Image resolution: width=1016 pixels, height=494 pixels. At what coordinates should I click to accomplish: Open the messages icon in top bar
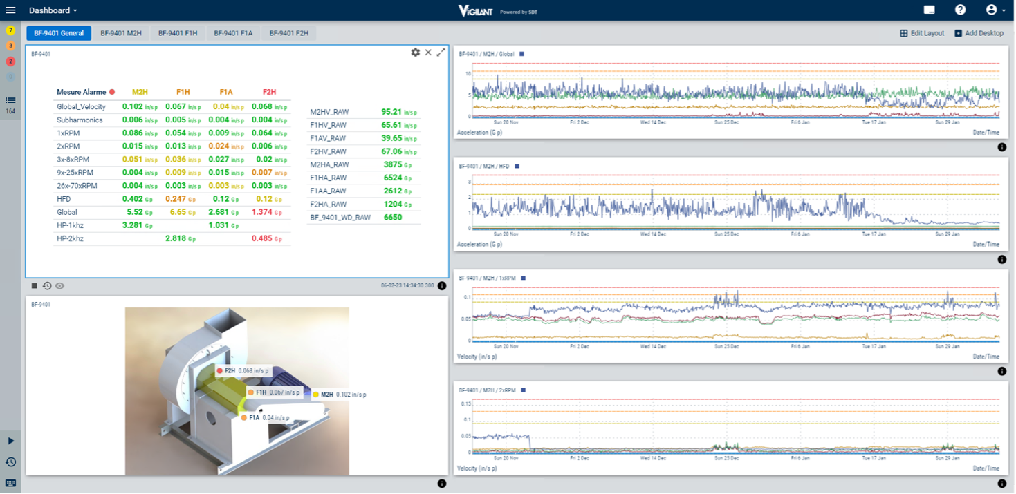929,10
